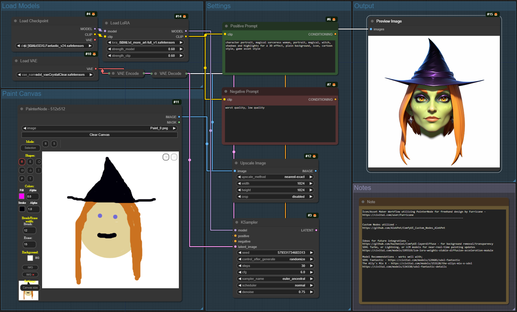This screenshot has height=312, width=517.
Task: Click the Preview Image node title bar
Action: click(x=389, y=21)
